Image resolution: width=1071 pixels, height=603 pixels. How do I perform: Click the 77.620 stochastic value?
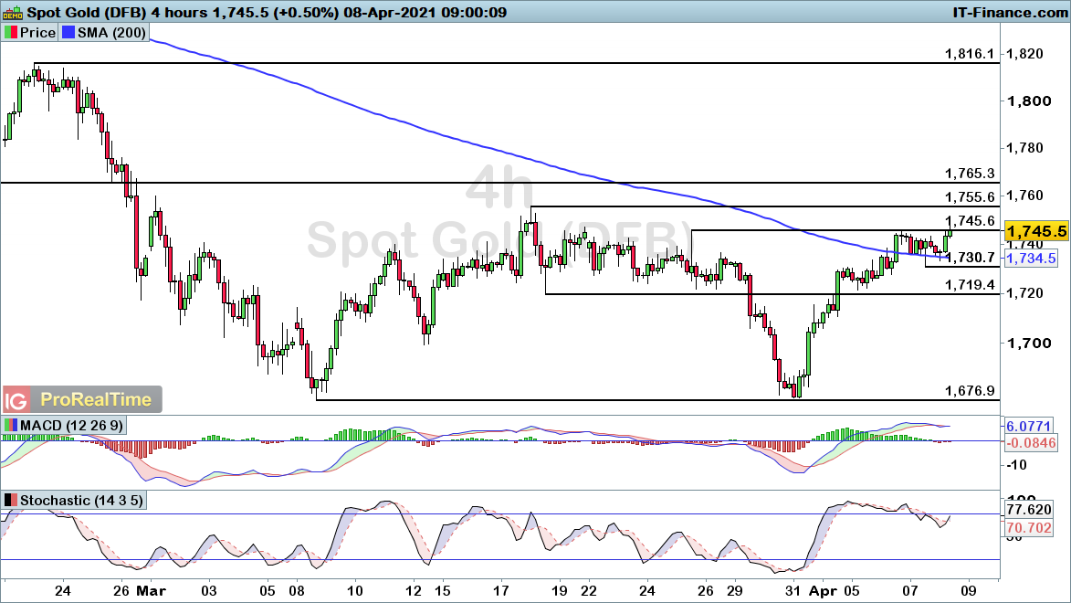(x=1029, y=509)
